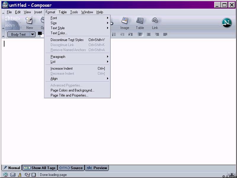Open the View menu

[27, 12]
